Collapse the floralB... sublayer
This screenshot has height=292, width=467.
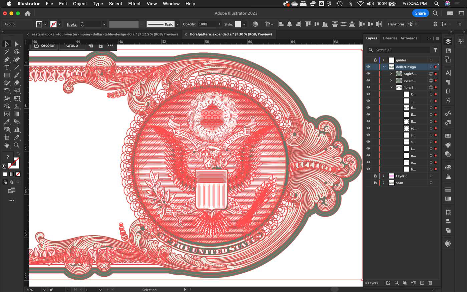click(x=392, y=87)
